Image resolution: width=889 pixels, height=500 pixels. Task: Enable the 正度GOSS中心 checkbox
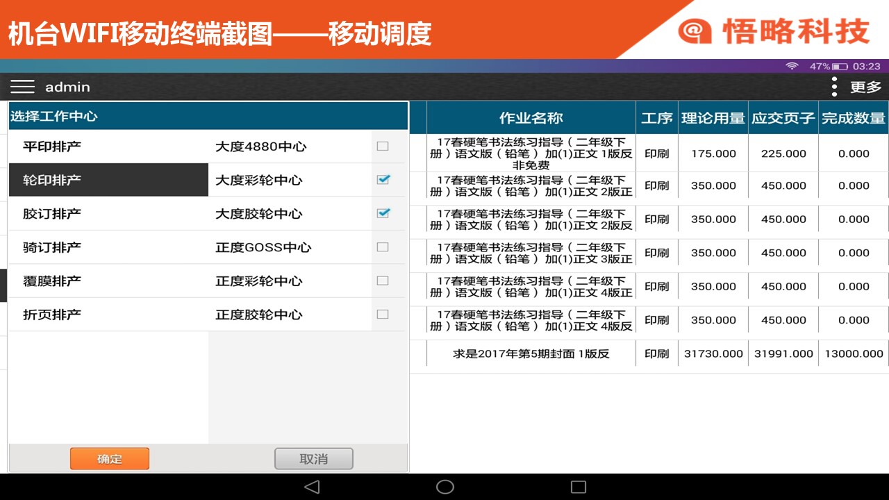pyautogui.click(x=383, y=247)
